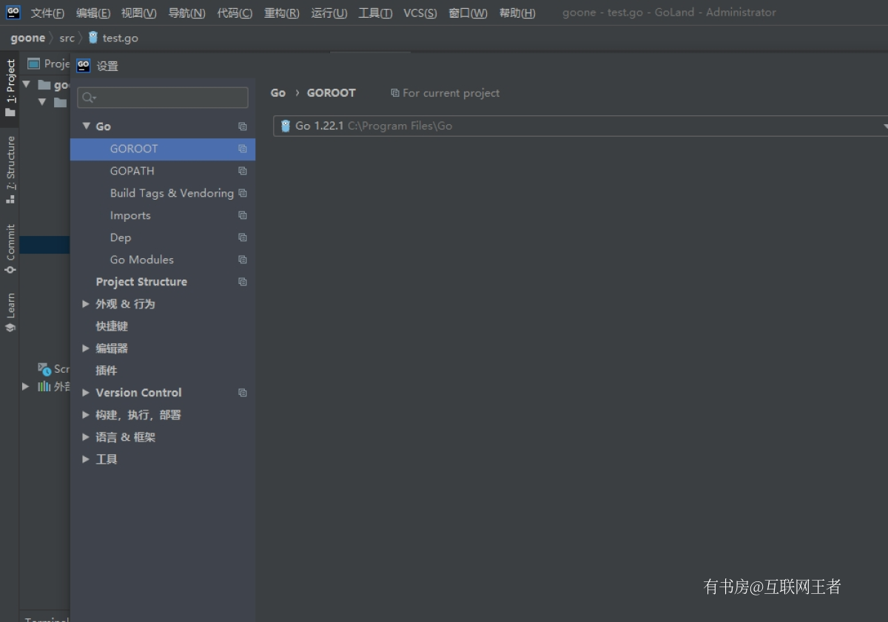This screenshot has width=888, height=622.
Task: Click the settings search input field
Action: tap(163, 98)
